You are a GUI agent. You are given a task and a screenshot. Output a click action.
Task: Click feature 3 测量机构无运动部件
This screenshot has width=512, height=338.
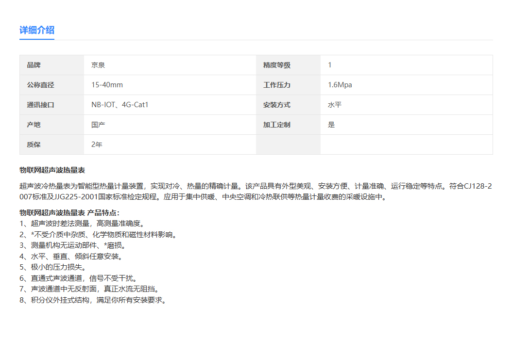click(73, 245)
